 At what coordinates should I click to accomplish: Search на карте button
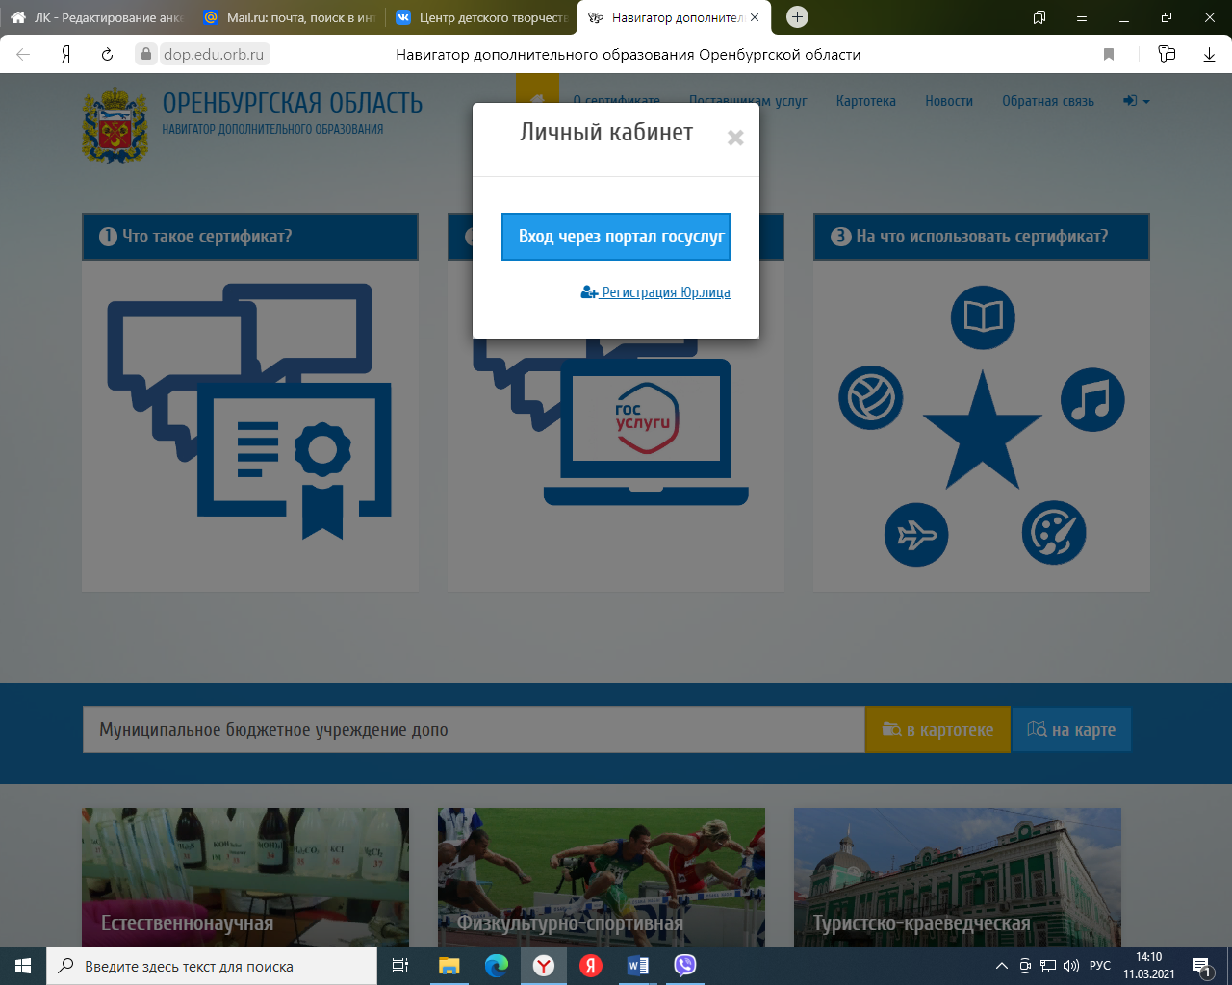click(x=1071, y=730)
